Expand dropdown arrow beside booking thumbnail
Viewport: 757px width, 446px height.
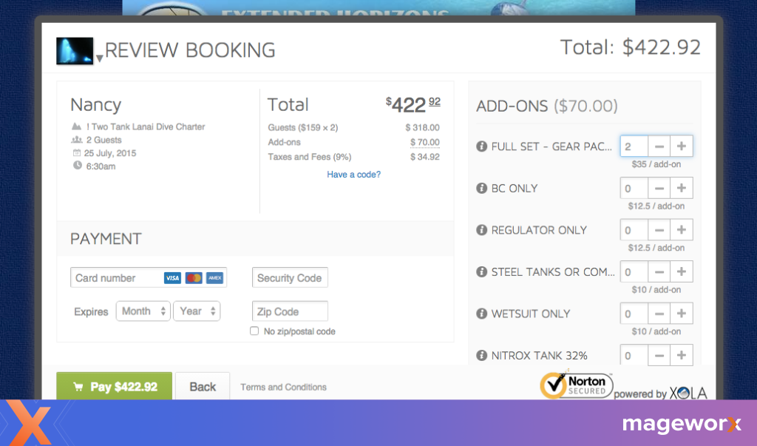[x=99, y=58]
